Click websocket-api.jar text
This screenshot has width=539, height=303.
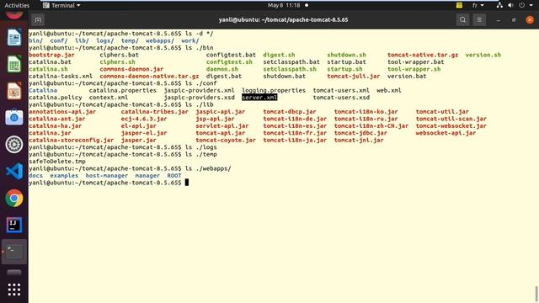pos(446,133)
